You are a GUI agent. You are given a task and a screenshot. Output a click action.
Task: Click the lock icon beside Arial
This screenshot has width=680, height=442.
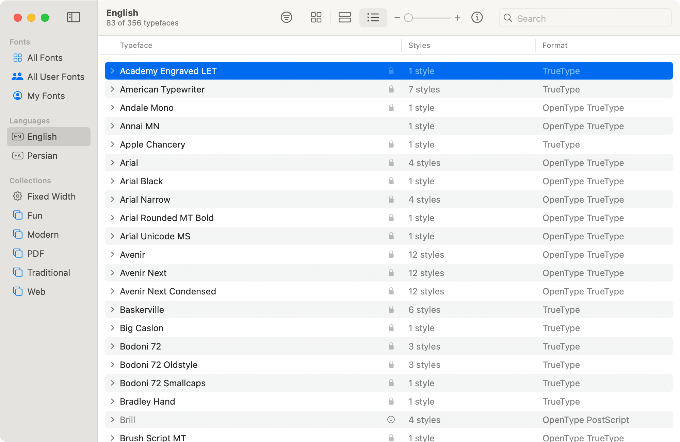(x=391, y=163)
